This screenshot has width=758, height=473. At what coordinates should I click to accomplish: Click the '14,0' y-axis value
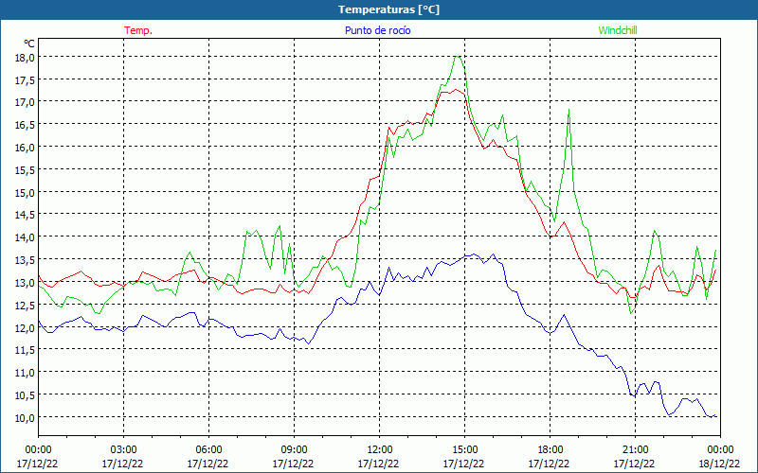point(26,237)
